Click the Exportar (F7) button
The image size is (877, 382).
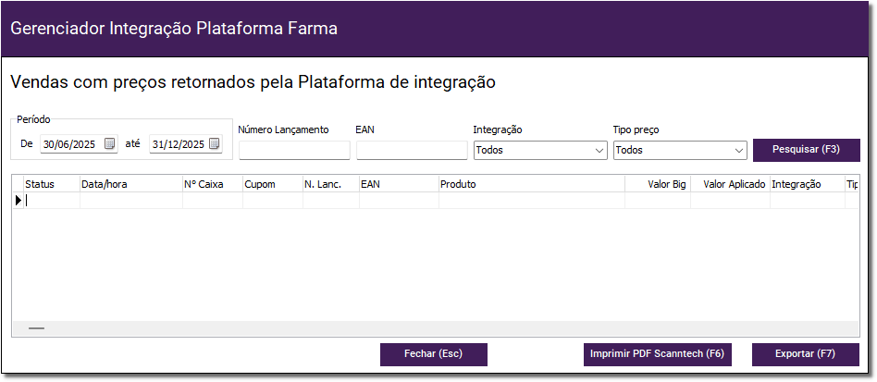pos(806,354)
